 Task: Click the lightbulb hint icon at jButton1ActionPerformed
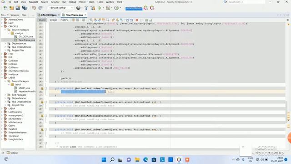tap(42, 88)
